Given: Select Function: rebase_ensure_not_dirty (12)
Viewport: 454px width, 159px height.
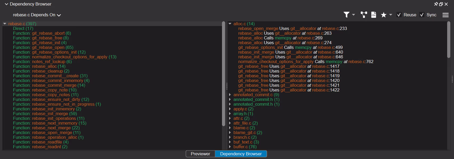Looking at the screenshot, I should coord(51,99).
